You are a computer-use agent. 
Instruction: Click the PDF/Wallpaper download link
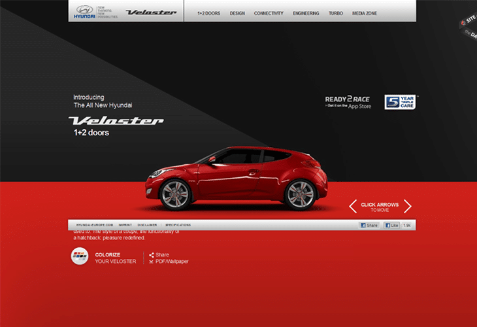[169, 261]
